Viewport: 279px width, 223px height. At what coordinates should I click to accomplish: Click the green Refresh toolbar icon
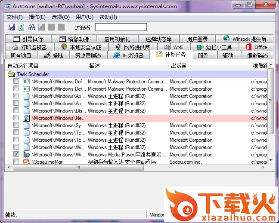(21, 27)
